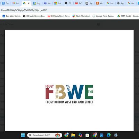Launch File Explorer from the taskbar
The width and height of the screenshot is (139, 139).
pos(73,135)
